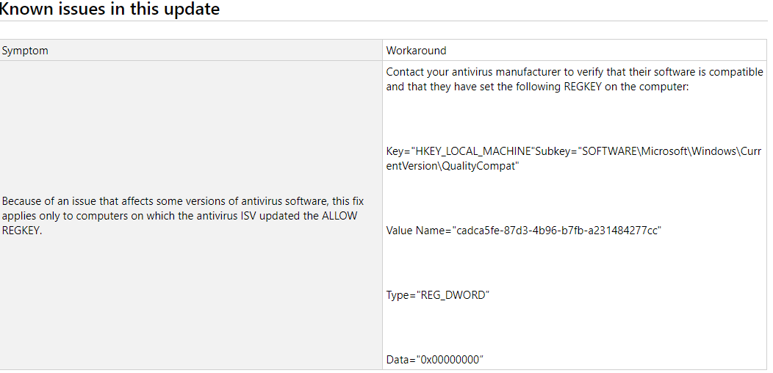Click the word 'REGKEY.' in the symptom cell
The height and width of the screenshot is (373, 773).
pyautogui.click(x=22, y=231)
